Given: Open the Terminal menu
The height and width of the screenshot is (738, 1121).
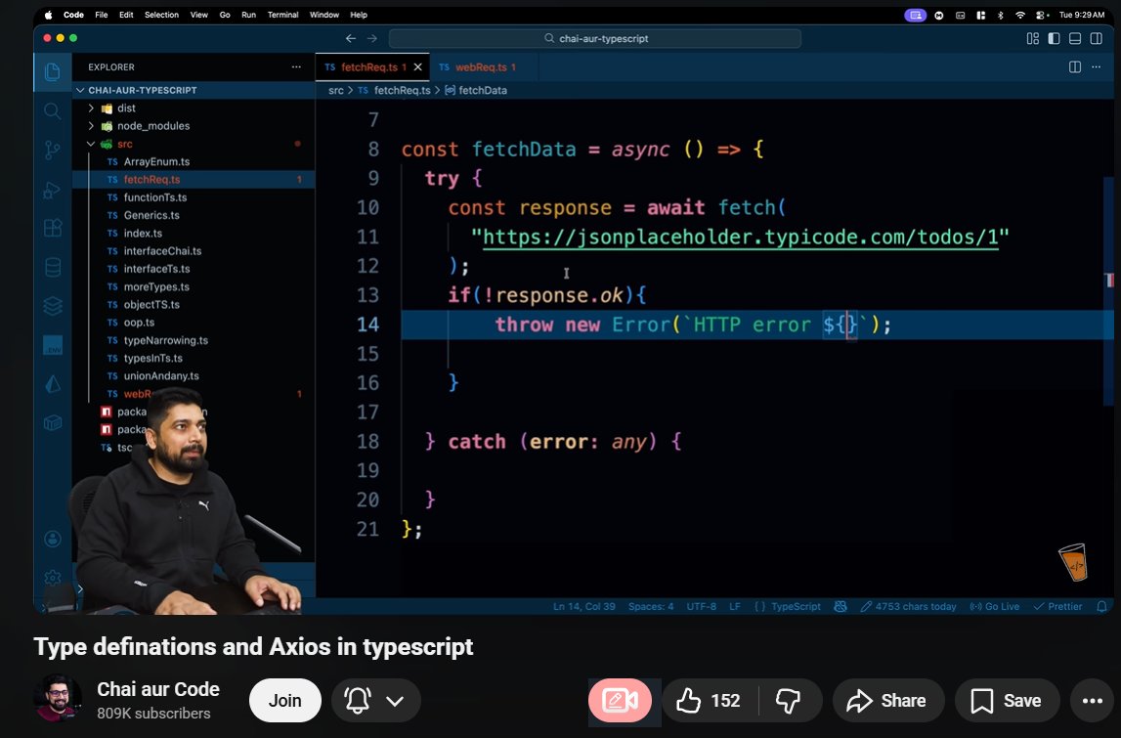Looking at the screenshot, I should coord(282,15).
